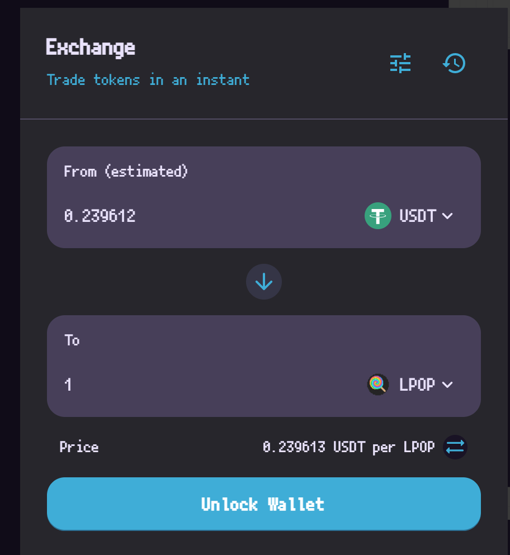510x555 pixels.
Task: Open recent transactions history icon
Action: pos(454,63)
